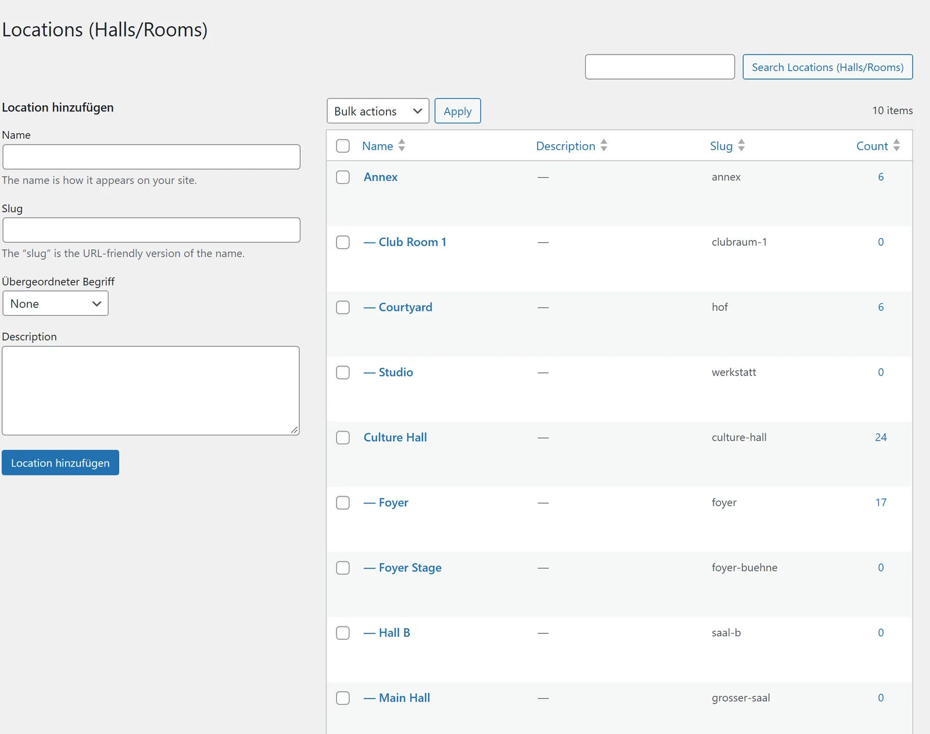The width and height of the screenshot is (930, 734).
Task: Open the Studio location link
Action: tap(388, 373)
